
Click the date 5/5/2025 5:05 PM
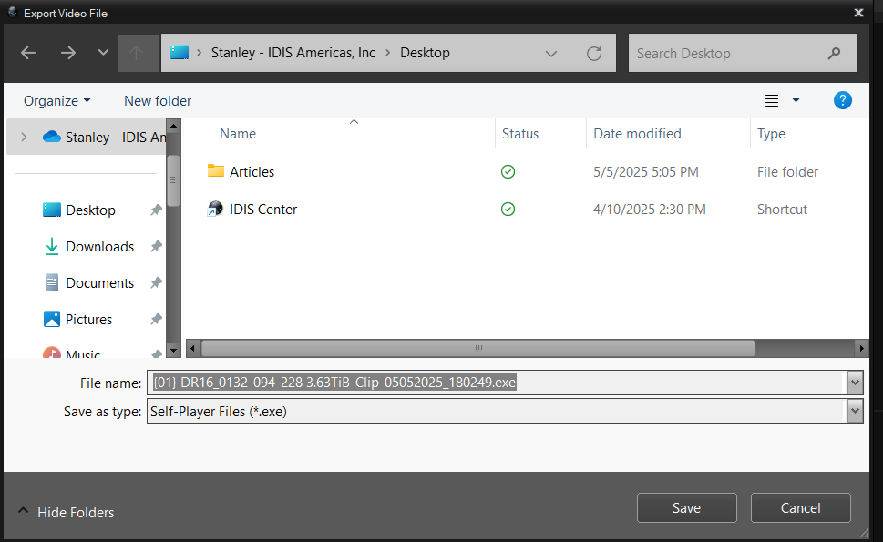pyautogui.click(x=646, y=171)
